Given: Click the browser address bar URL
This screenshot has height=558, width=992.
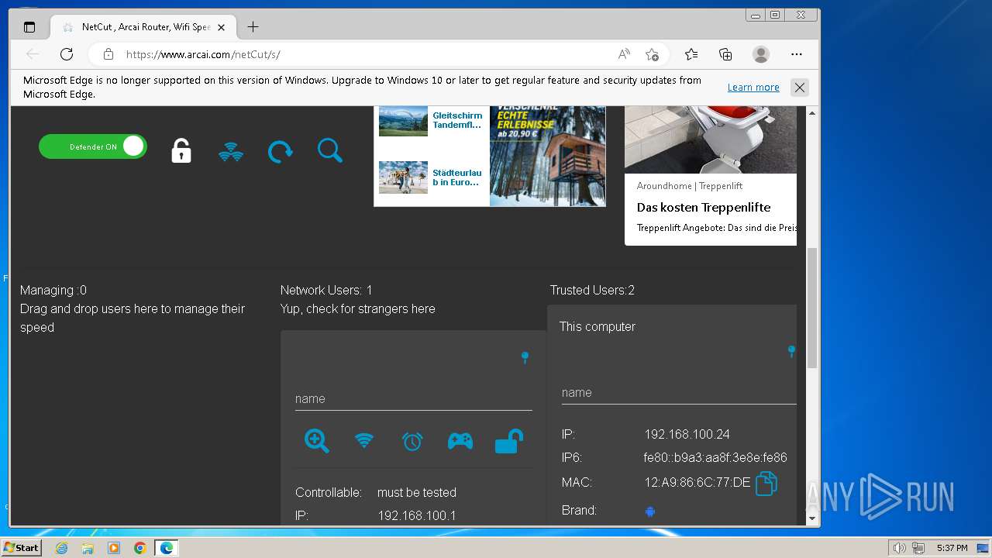Looking at the screenshot, I should pos(203,54).
